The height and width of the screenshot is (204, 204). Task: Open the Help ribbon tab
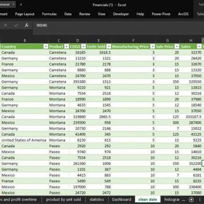pyautogui.click(x=140, y=14)
